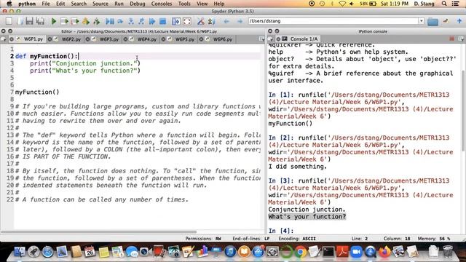The image size is (466, 262).
Task: Open the PYTHONPATH manager
Action: click(x=211, y=21)
